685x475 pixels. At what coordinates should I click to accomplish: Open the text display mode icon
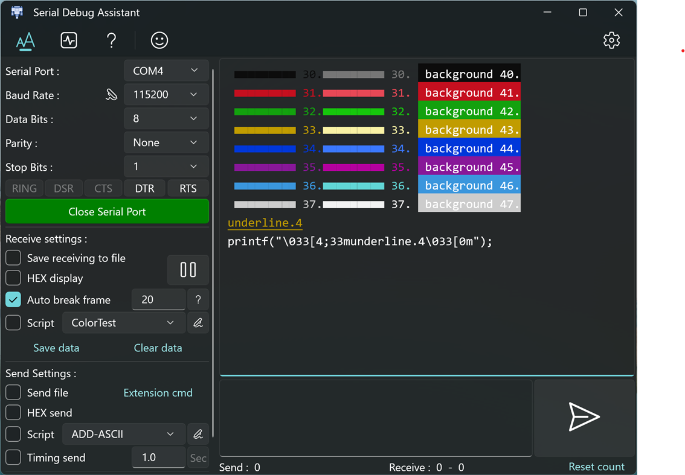click(x=25, y=41)
